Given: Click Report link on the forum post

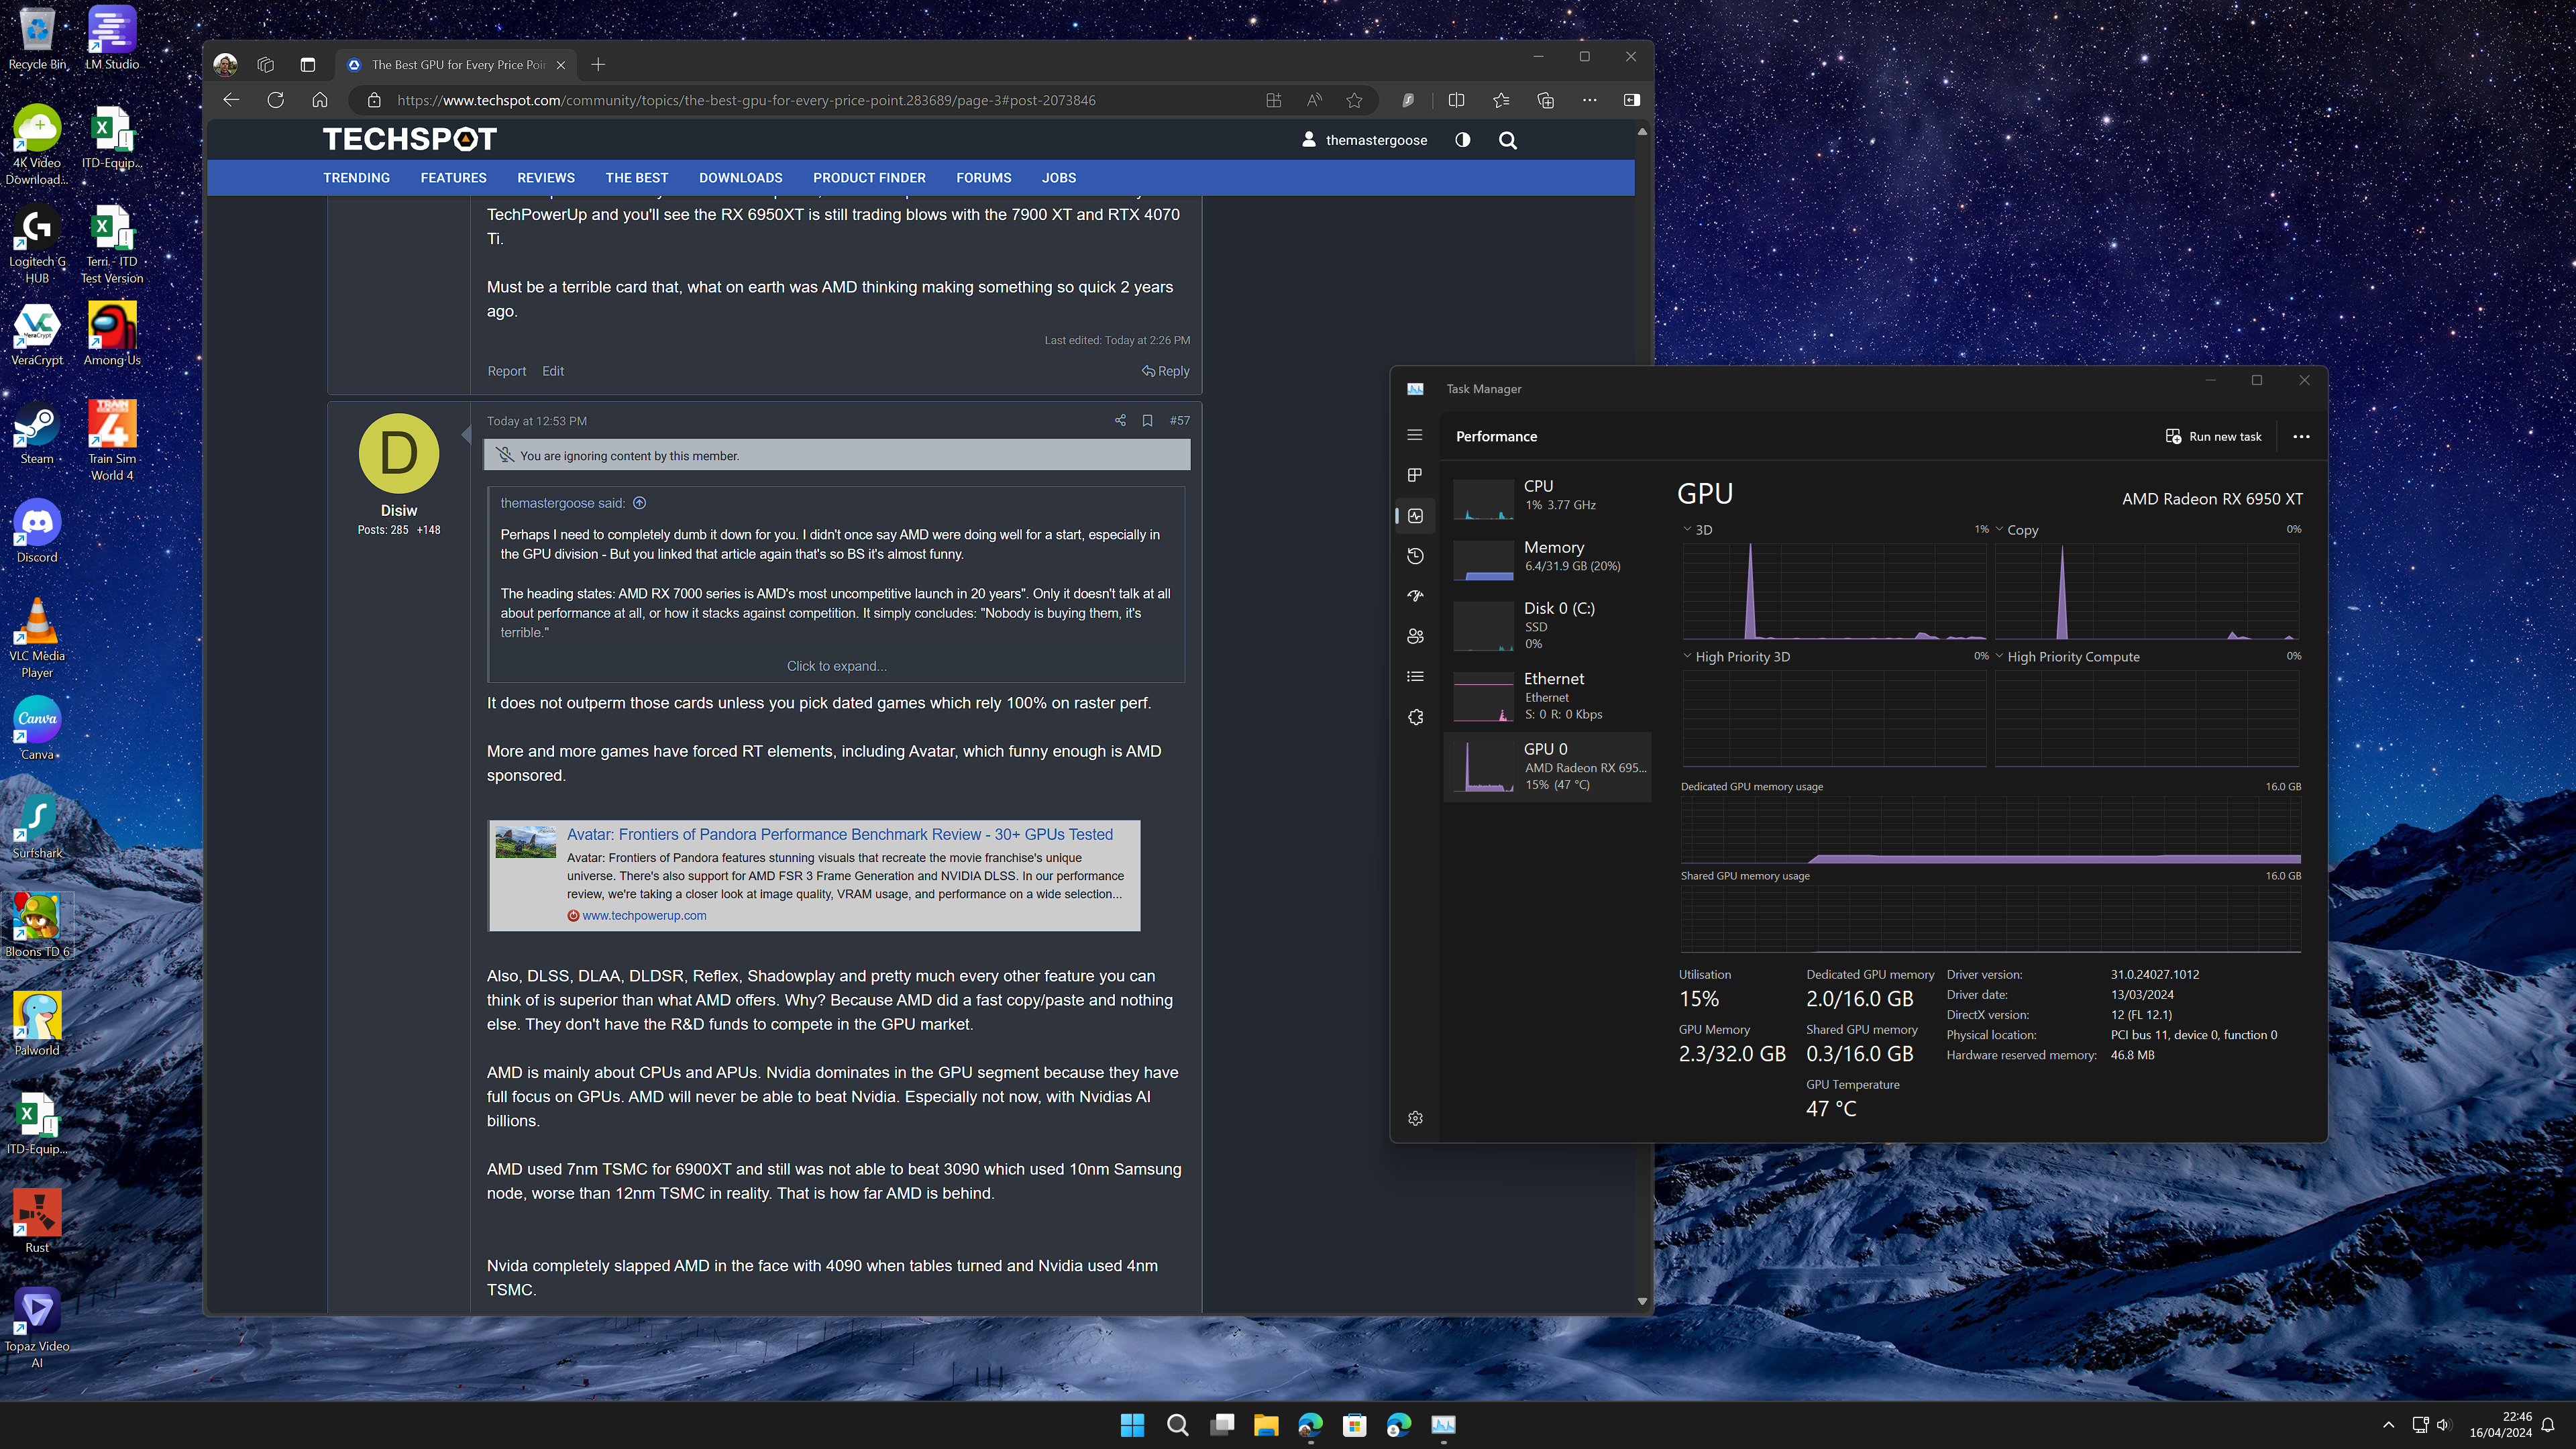Looking at the screenshot, I should point(506,371).
